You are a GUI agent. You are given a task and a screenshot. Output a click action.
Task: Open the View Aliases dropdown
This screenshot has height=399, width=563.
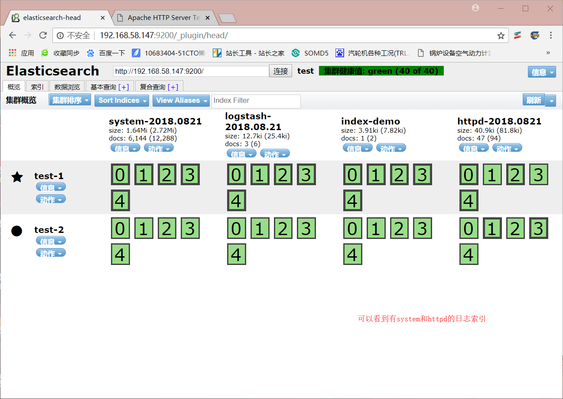181,100
